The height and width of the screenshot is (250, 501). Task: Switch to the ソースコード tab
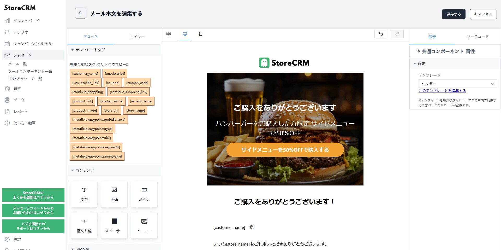(478, 37)
